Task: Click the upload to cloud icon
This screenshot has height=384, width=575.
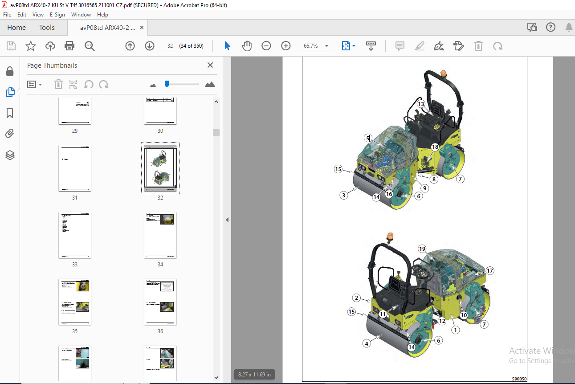Action: point(50,46)
